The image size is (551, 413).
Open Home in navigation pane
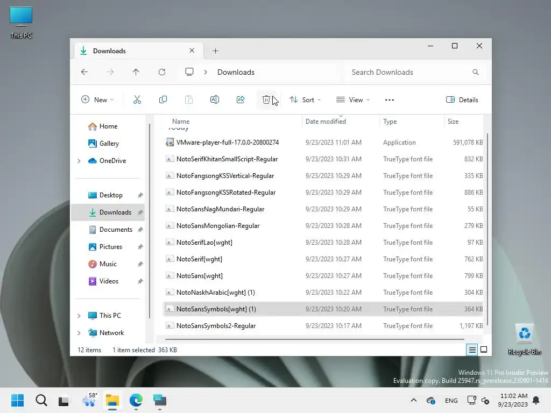pos(108,126)
